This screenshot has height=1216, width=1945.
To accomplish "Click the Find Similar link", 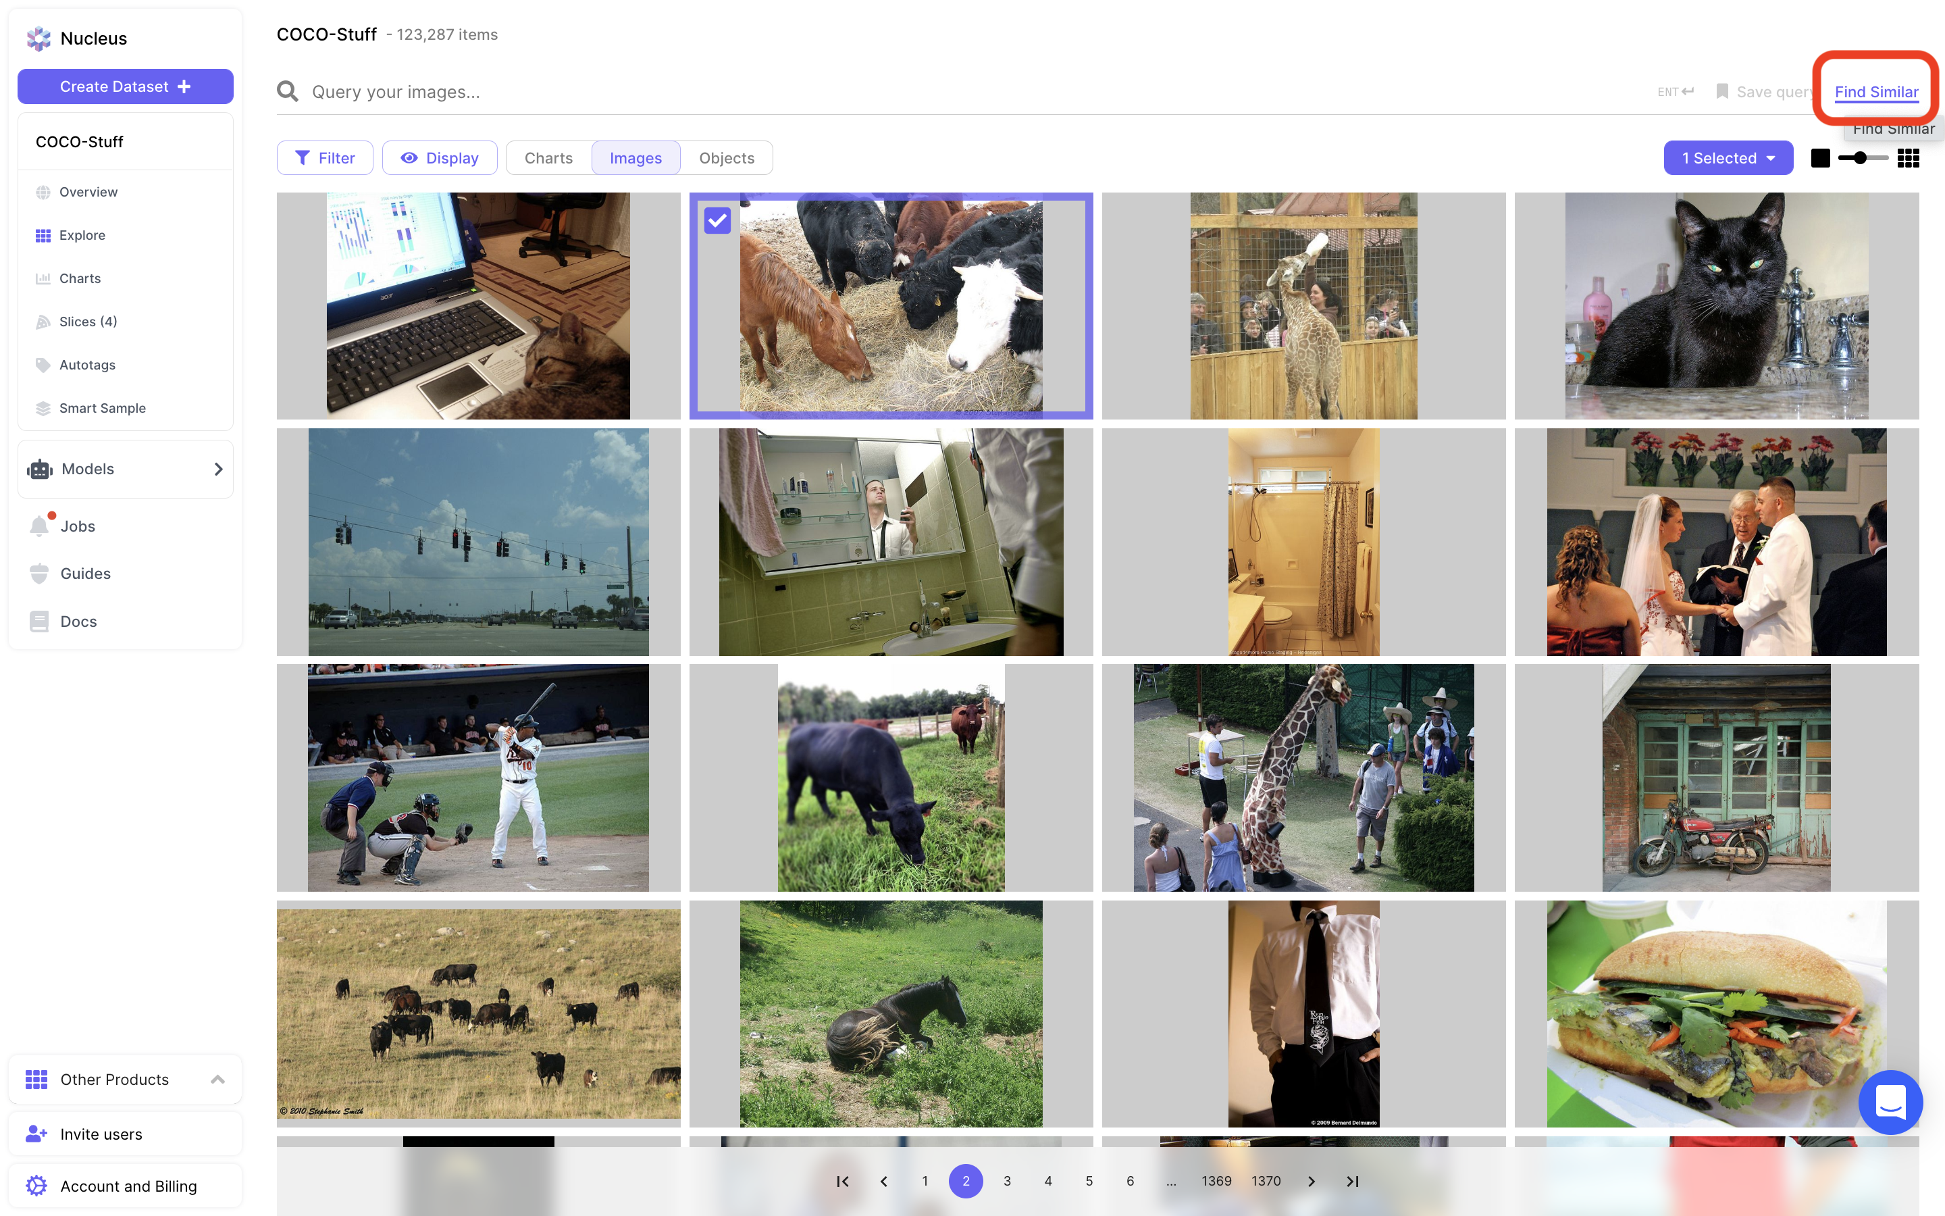I will [x=1876, y=92].
